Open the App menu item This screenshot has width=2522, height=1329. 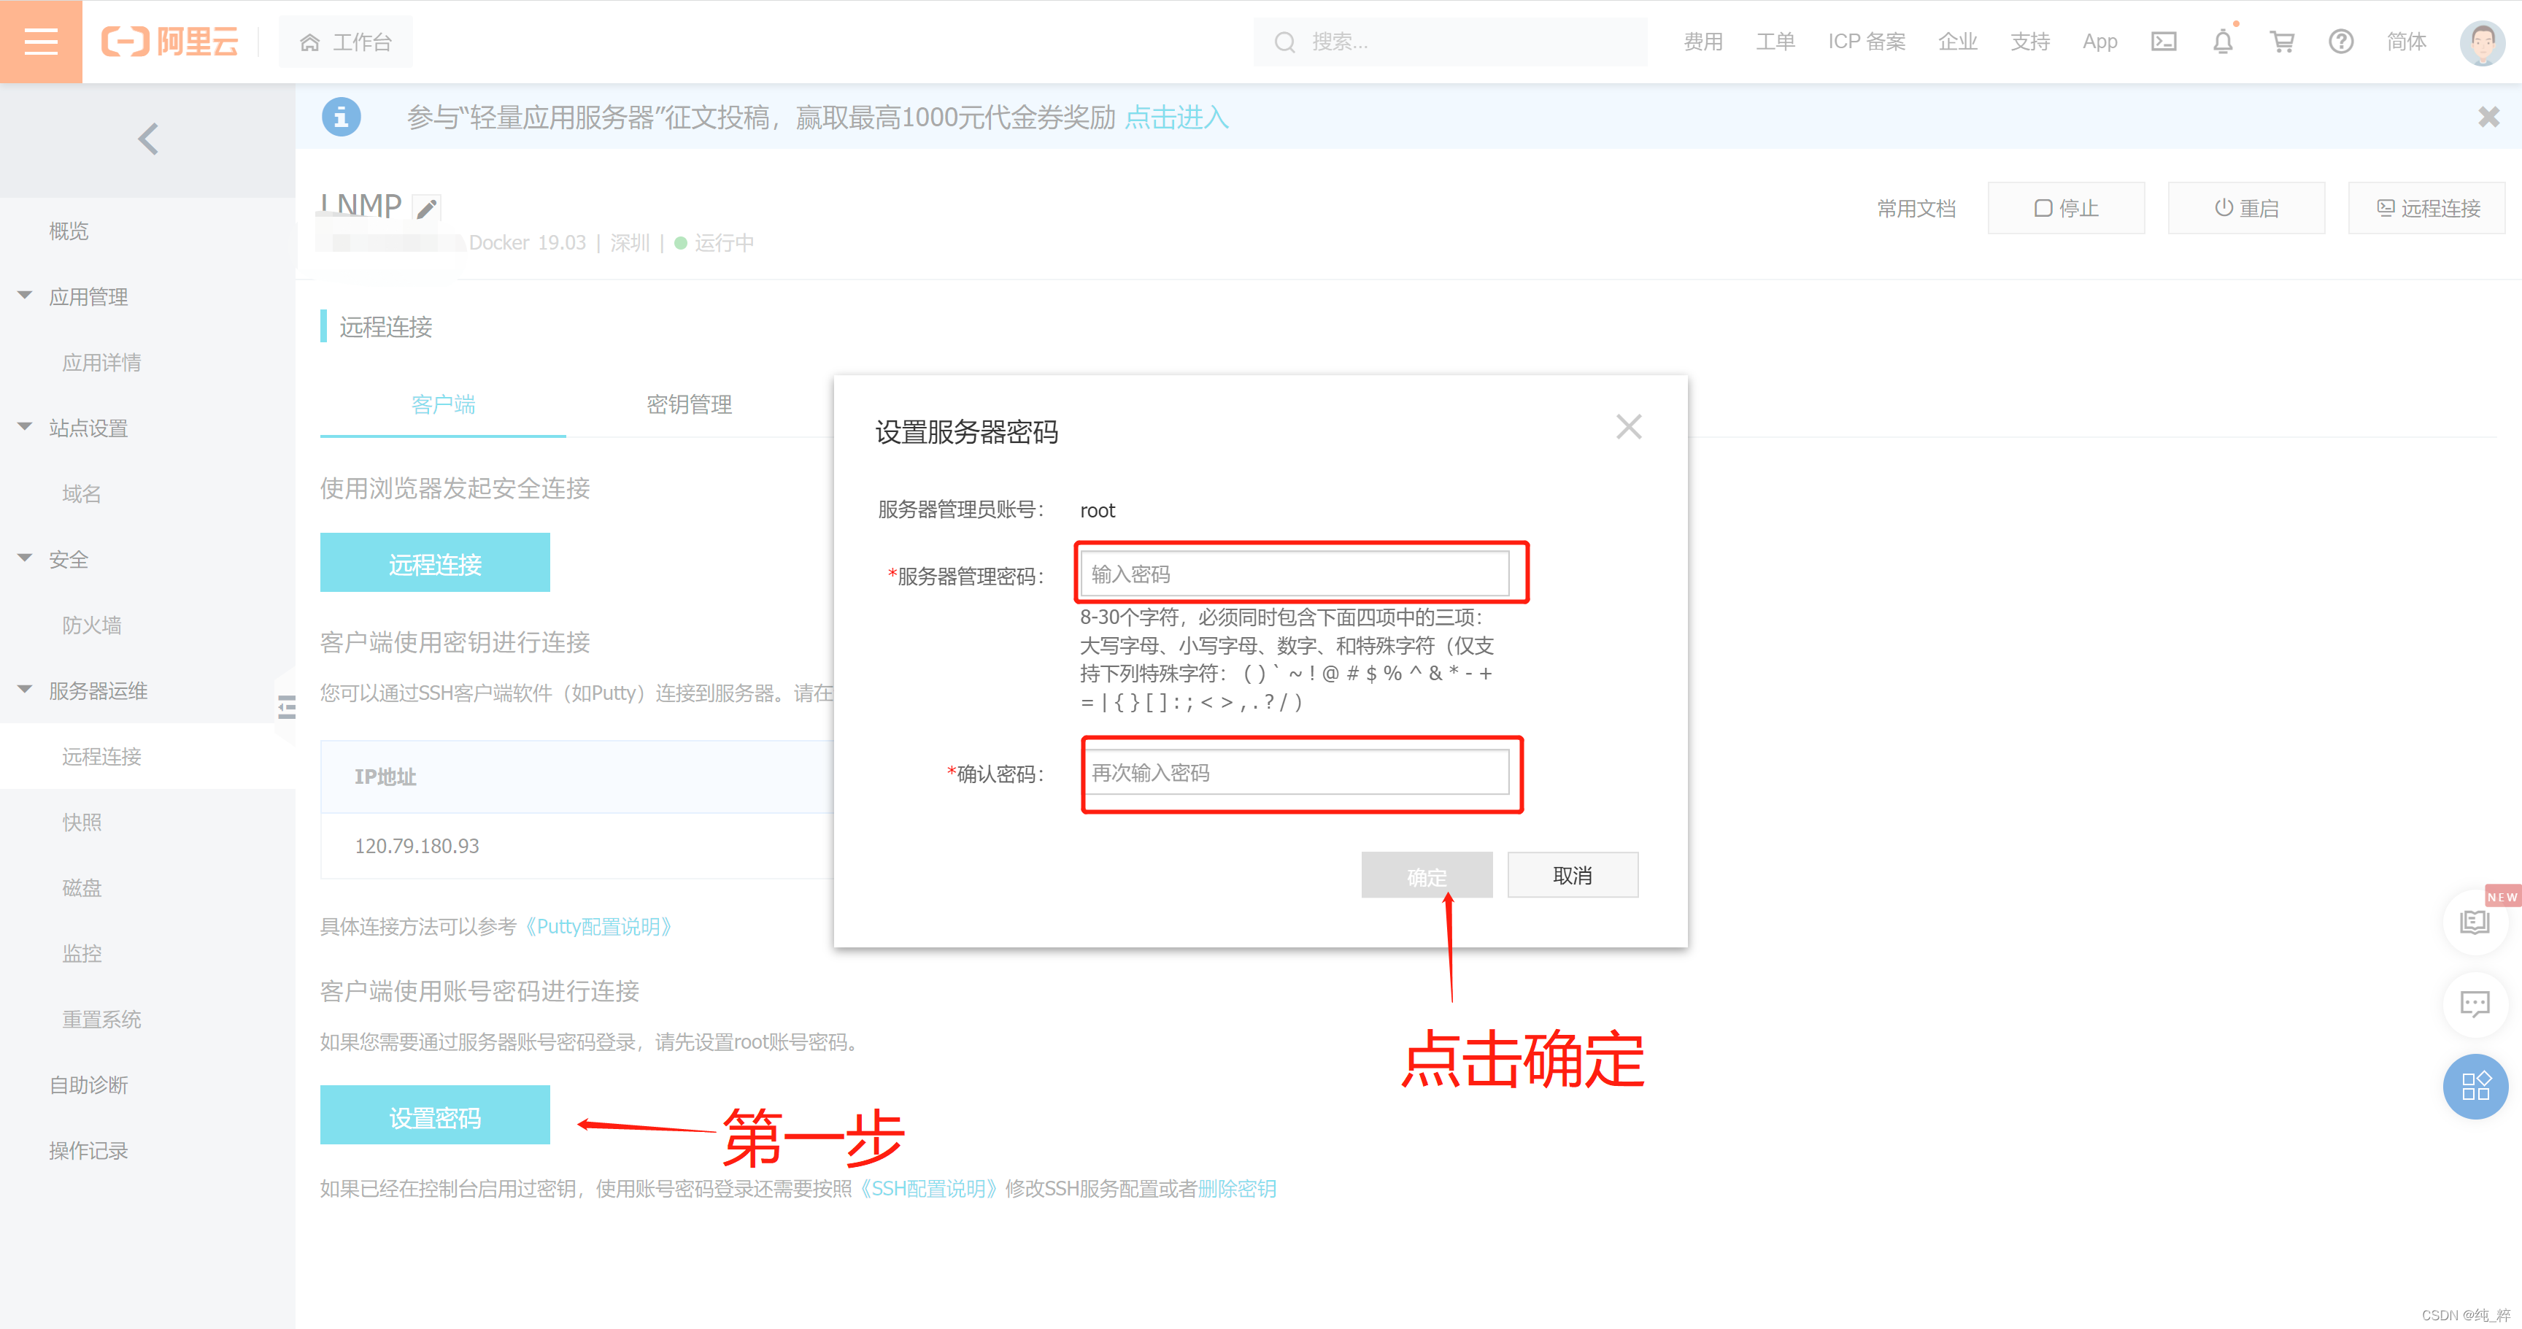tap(2099, 42)
